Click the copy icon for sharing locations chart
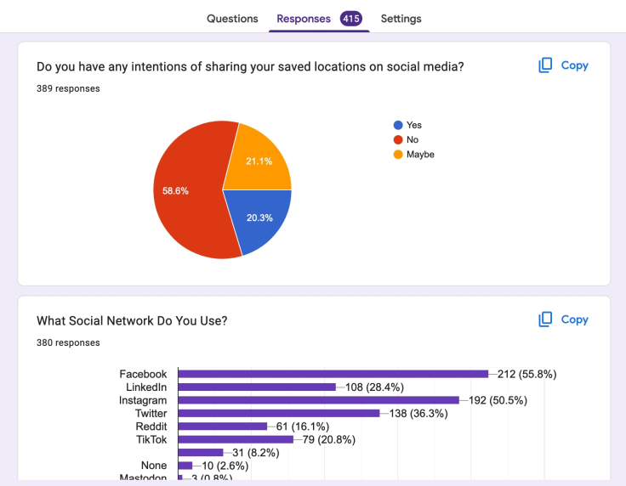Viewport: 626px width, 486px height. tap(545, 65)
